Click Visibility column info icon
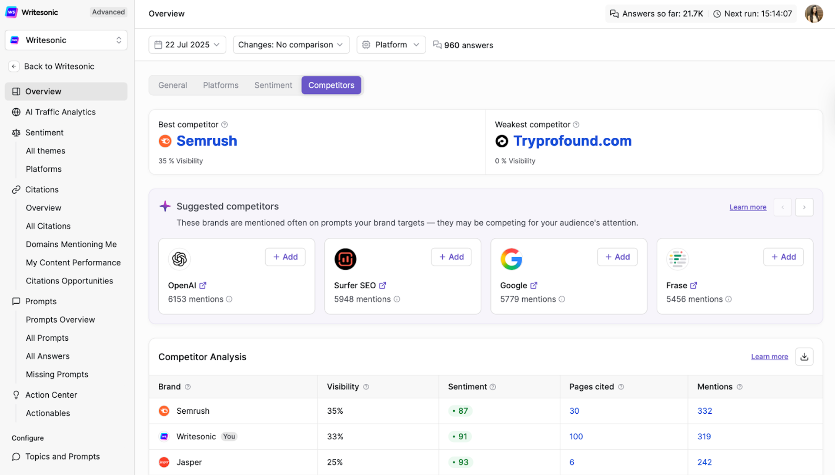The height and width of the screenshot is (475, 835). (x=366, y=387)
